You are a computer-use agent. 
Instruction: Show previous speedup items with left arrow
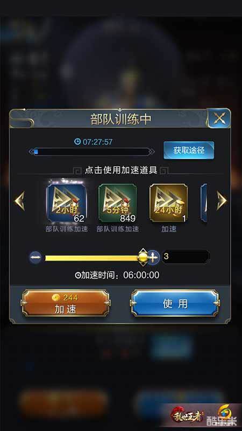pyautogui.click(x=19, y=201)
